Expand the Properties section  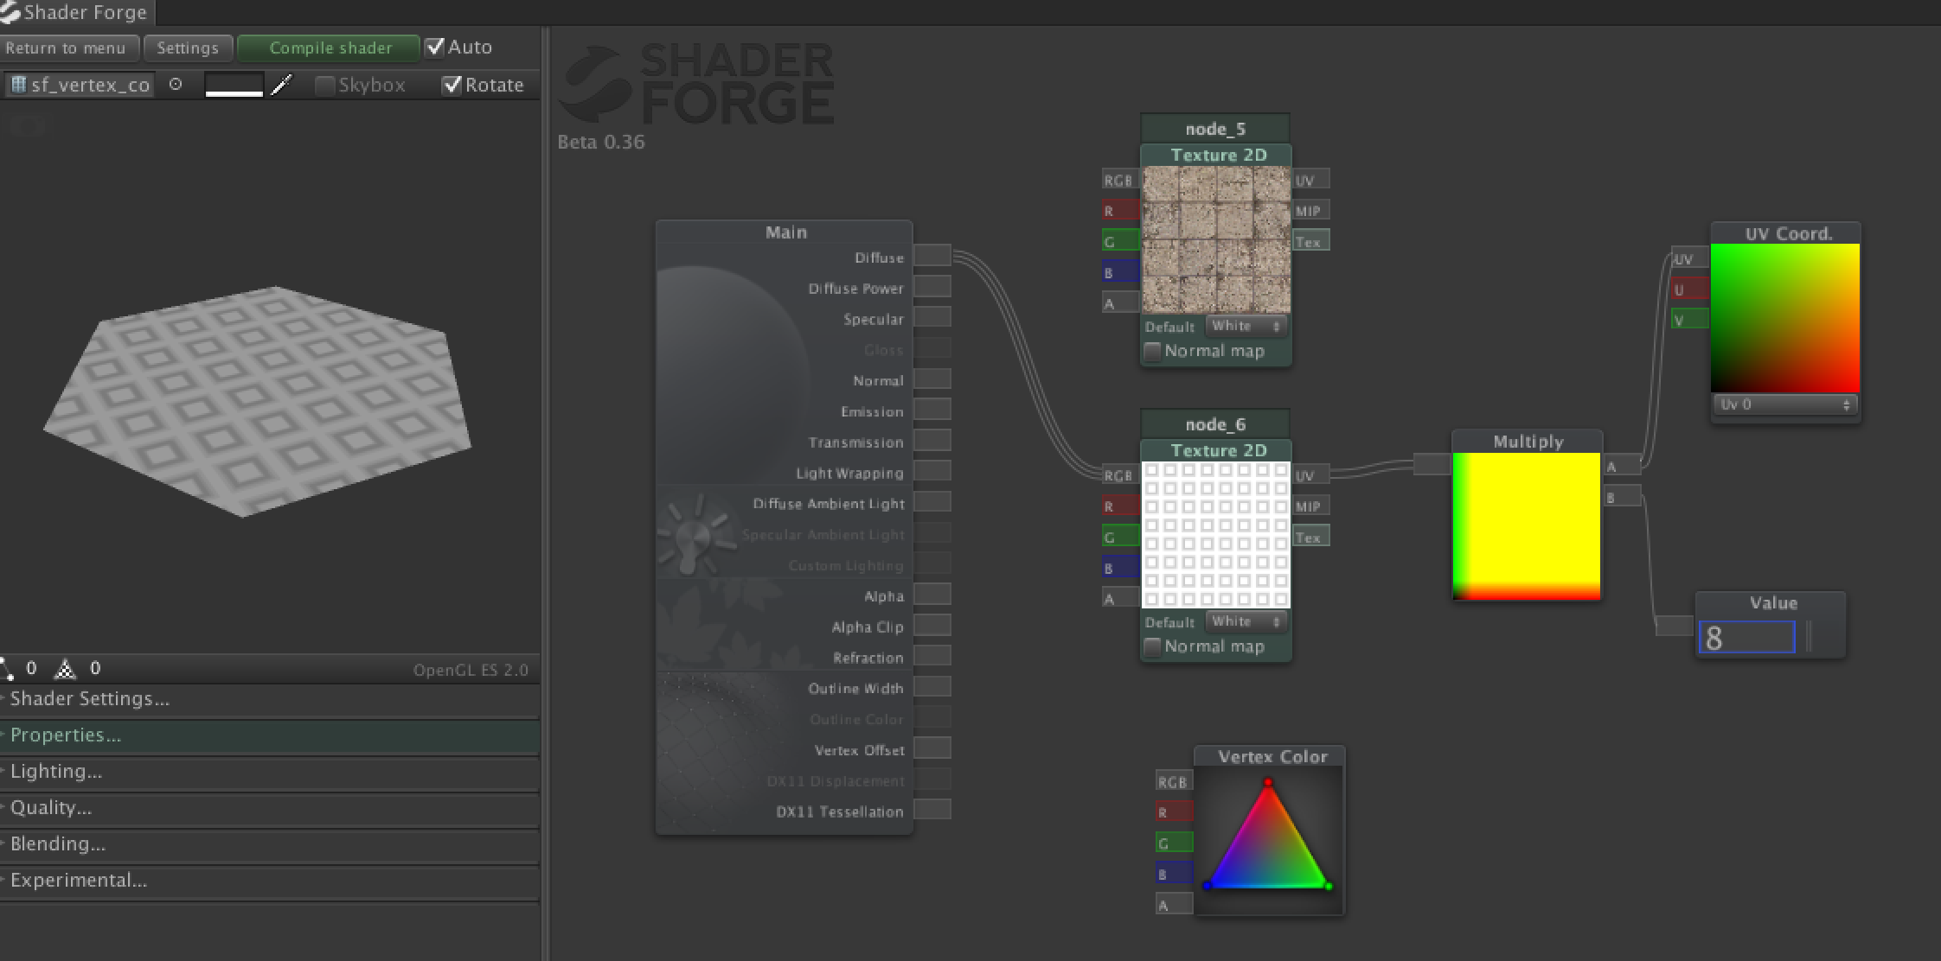click(x=270, y=735)
